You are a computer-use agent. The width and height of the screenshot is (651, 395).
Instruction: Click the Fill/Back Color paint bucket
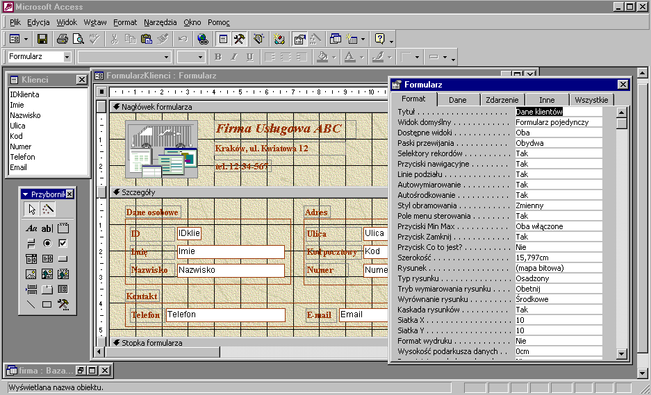[x=322, y=57]
